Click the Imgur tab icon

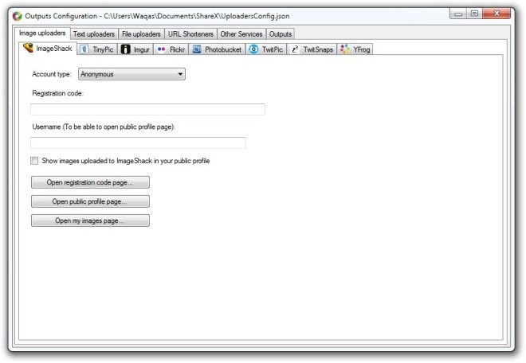point(125,49)
